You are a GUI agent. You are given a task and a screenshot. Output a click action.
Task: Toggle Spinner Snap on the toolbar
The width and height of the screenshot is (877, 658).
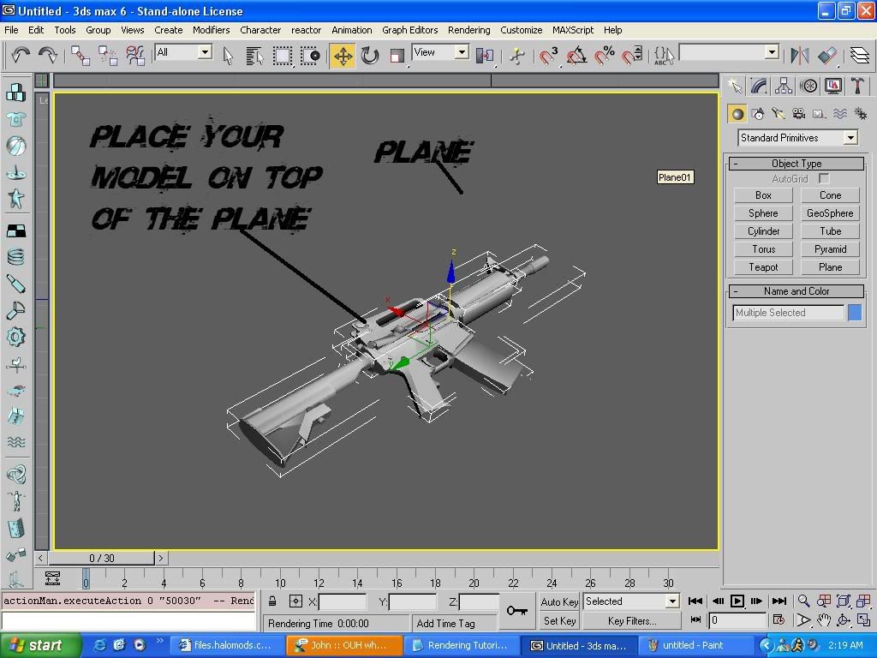pos(632,56)
